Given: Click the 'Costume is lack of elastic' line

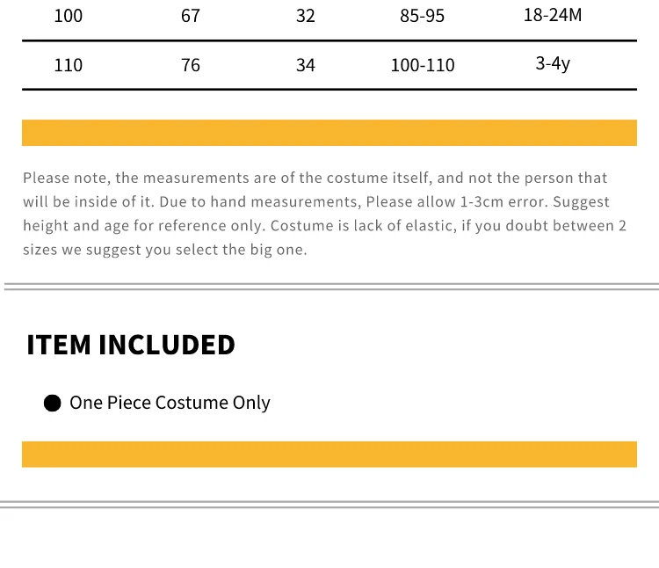Looking at the screenshot, I should (363, 226).
